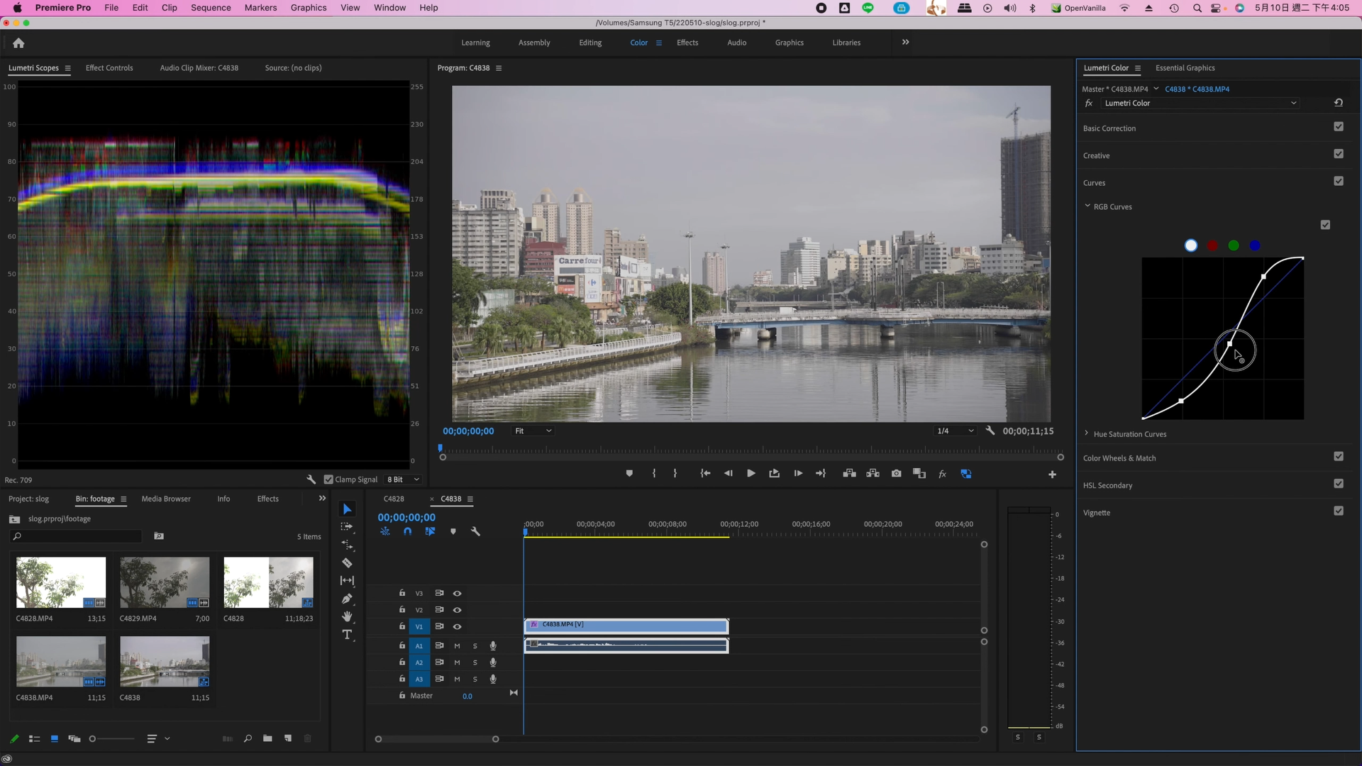Open the 1/4 playback resolution dropdown

955,431
